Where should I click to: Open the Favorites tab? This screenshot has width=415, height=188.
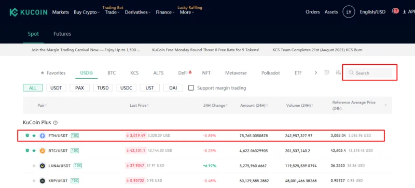coord(53,73)
